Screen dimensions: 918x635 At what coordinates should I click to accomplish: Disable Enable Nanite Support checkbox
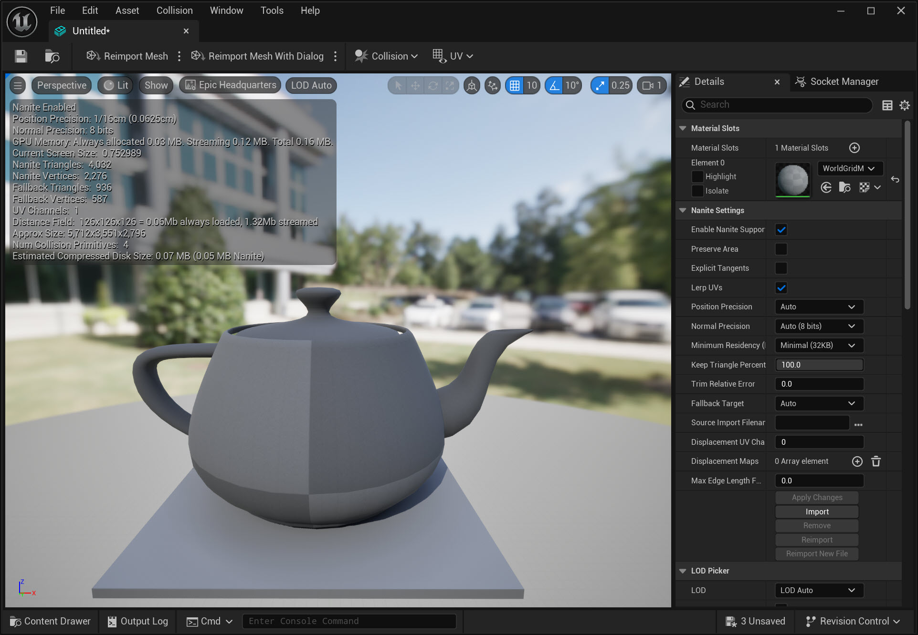(781, 229)
